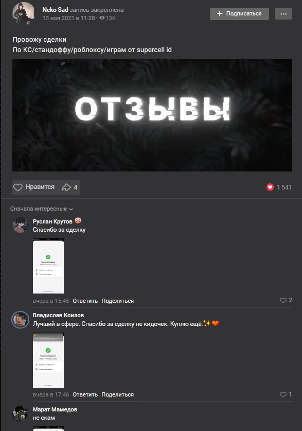The width and height of the screenshot is (302, 431).
Task: Toggle the Нравится like button on the post
Action: tap(34, 187)
